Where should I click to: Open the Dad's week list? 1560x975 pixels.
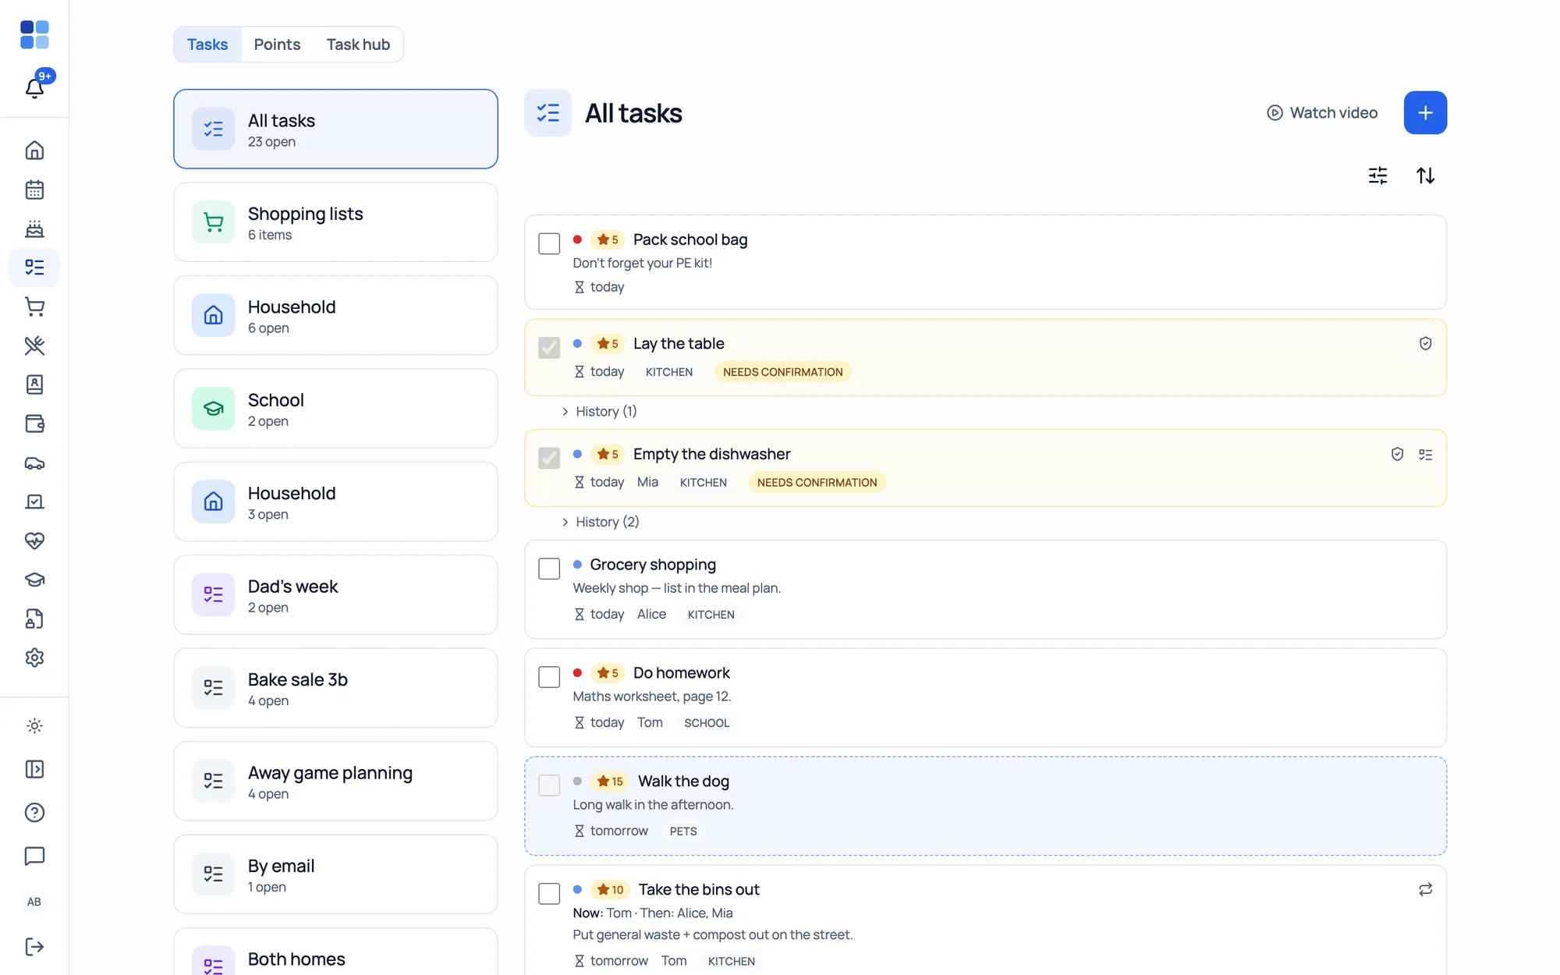(x=335, y=595)
